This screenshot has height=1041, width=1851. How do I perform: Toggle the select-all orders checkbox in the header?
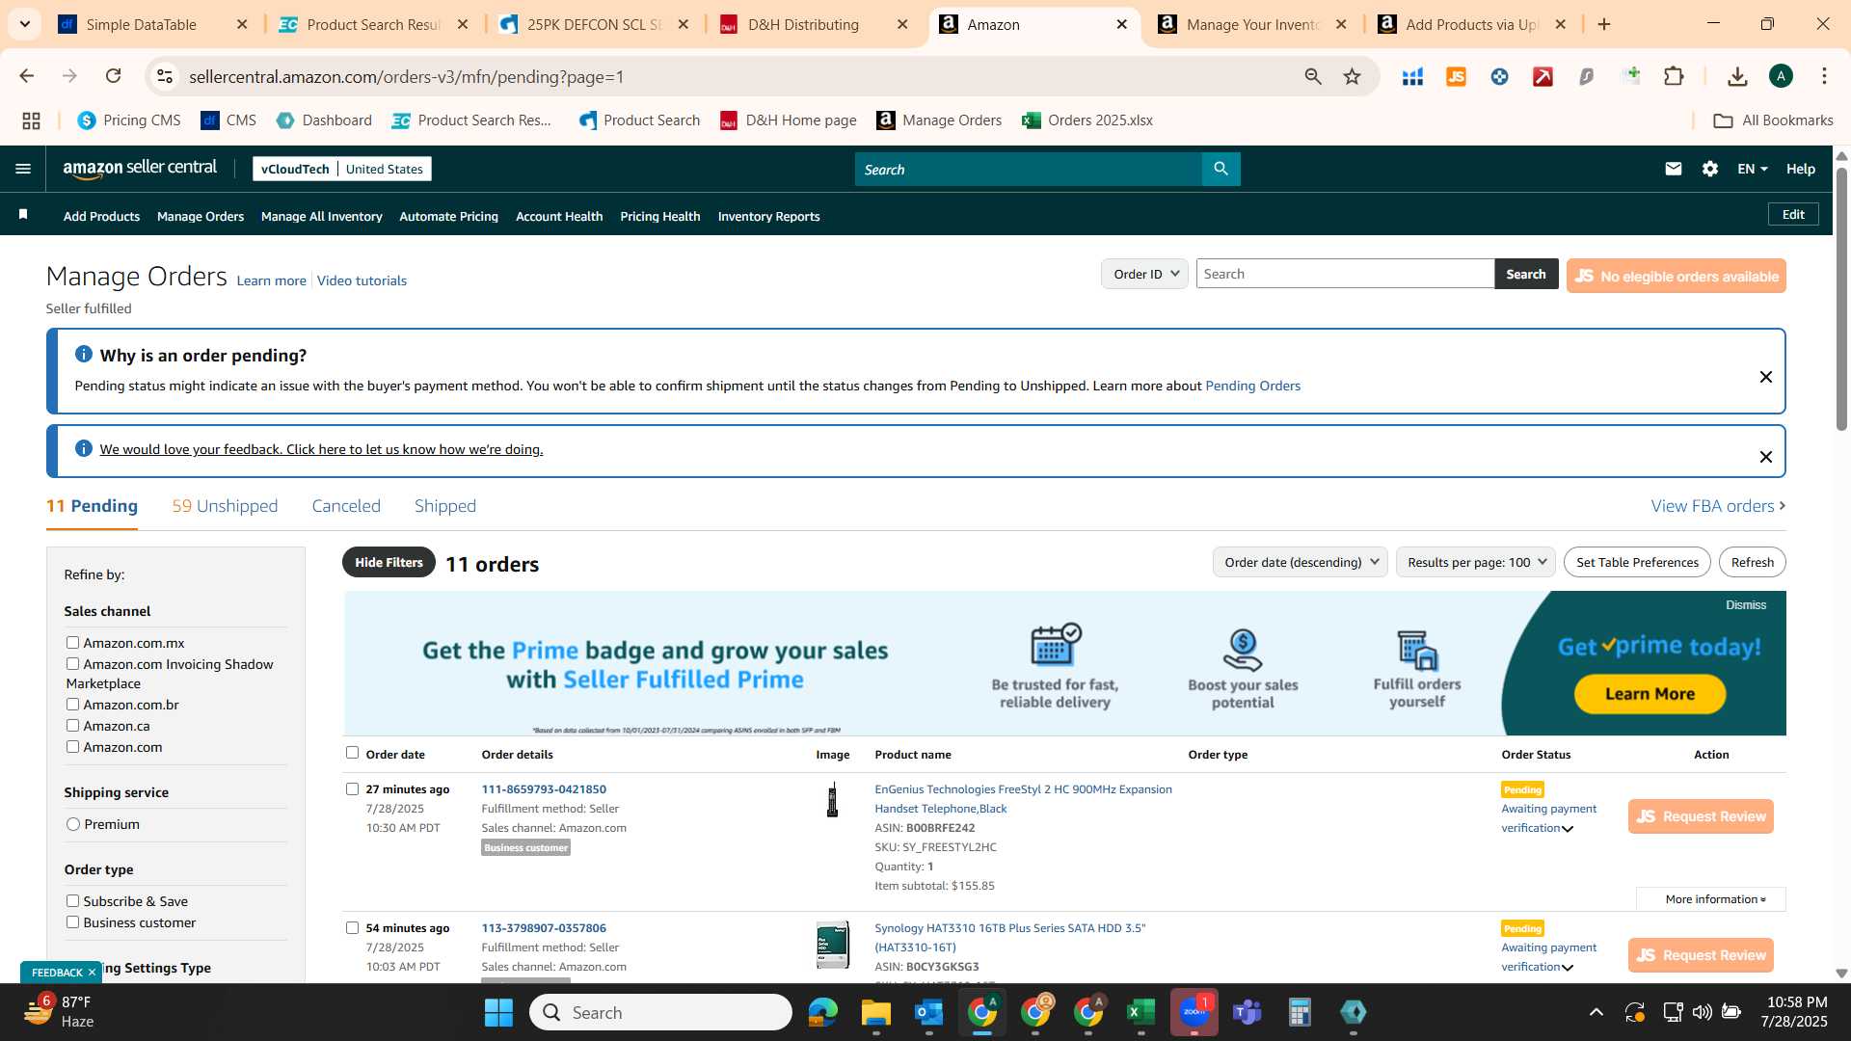point(352,753)
